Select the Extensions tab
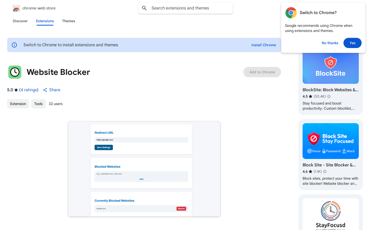This screenshot has width=368, height=230. coord(45,21)
